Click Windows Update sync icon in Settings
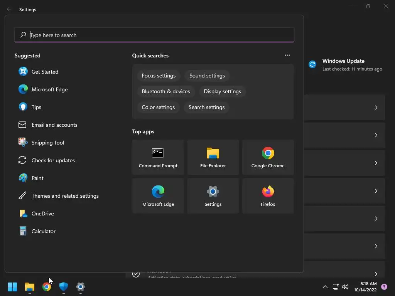This screenshot has height=296, width=395. [x=312, y=64]
